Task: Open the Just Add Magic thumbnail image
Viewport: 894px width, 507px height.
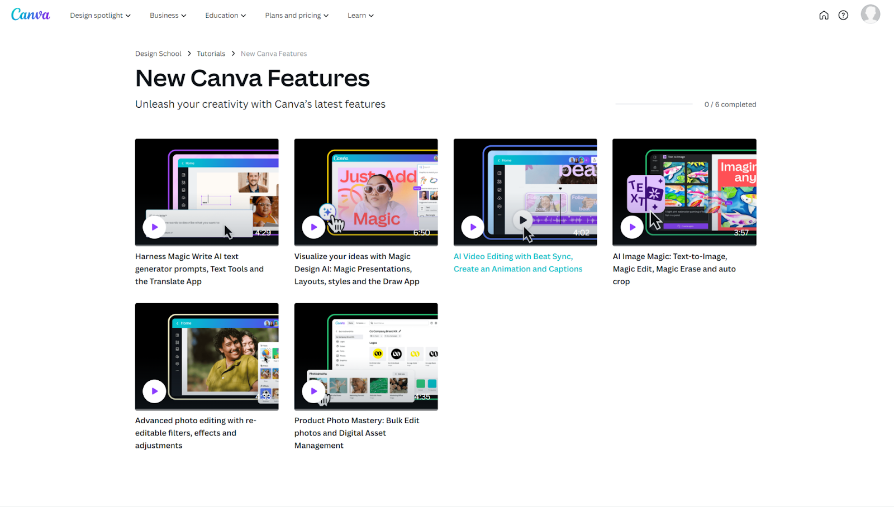Action: [x=366, y=192]
